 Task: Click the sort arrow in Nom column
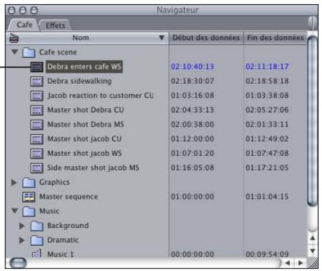pos(161,37)
